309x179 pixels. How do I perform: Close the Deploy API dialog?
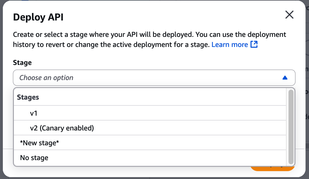[289, 15]
